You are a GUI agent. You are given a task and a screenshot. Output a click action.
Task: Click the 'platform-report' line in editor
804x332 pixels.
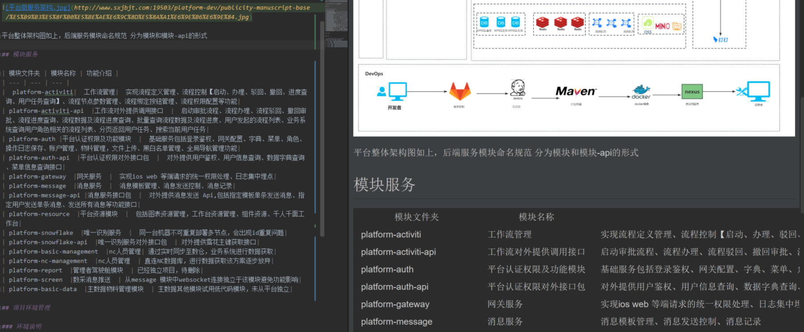pos(103,270)
